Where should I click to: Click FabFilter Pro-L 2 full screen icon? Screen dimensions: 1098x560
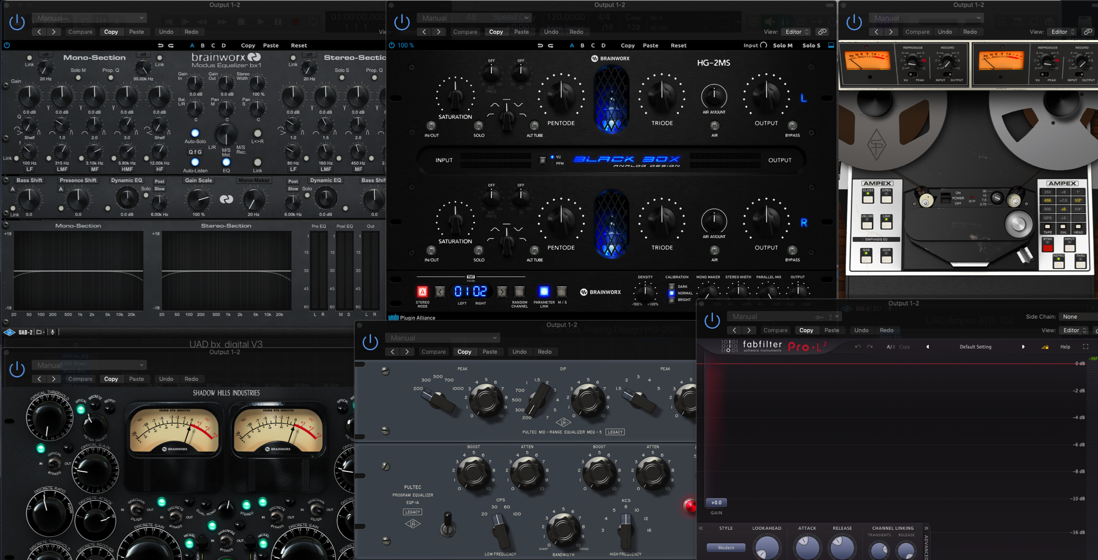click(x=1085, y=347)
